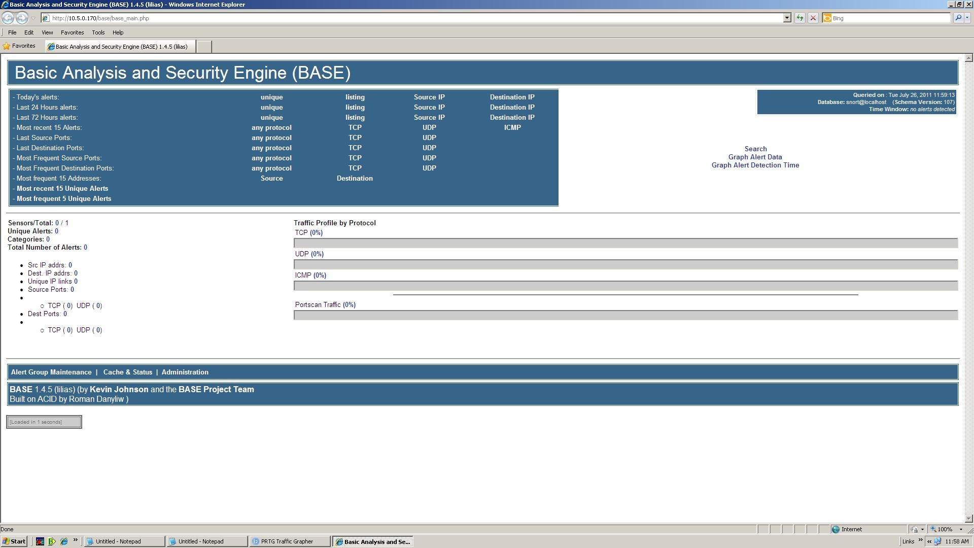Click the Stop loading X icon
The width and height of the screenshot is (974, 548).
(x=813, y=18)
